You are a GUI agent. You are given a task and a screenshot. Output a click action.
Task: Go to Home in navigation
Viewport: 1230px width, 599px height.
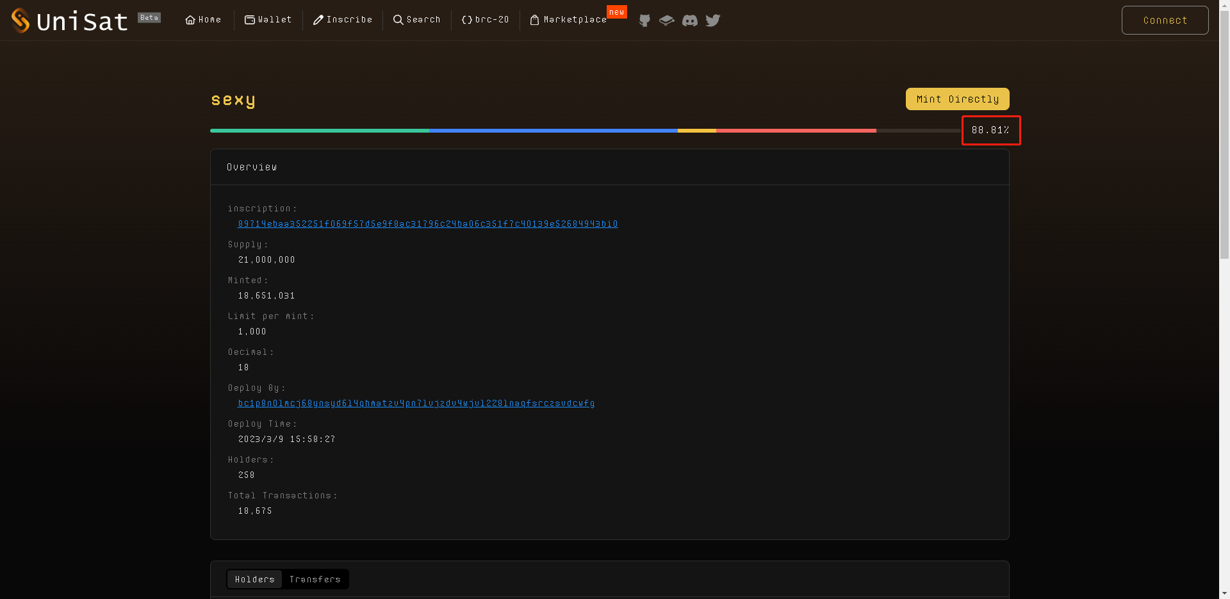coord(203,20)
